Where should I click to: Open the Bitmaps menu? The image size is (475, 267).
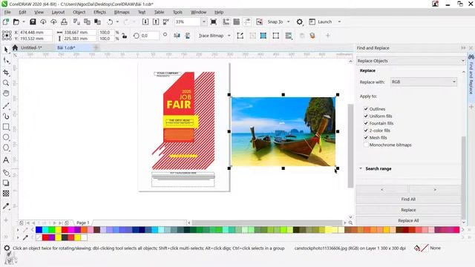click(122, 12)
